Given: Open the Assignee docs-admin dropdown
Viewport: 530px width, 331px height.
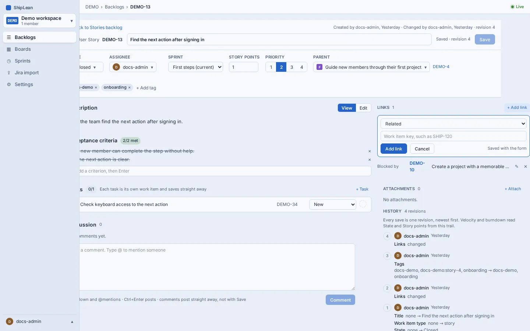Looking at the screenshot, I should pyautogui.click(x=133, y=67).
